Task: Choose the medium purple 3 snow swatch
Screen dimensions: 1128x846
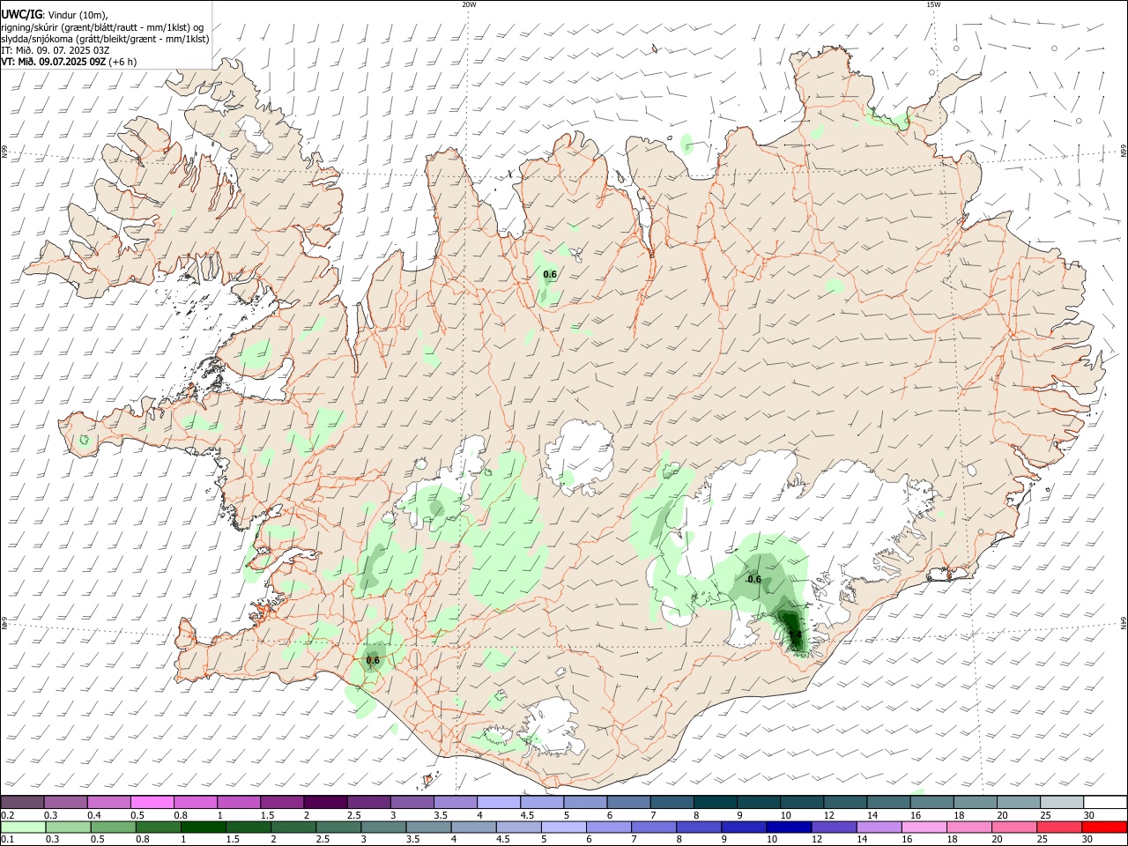Action: pos(412,803)
